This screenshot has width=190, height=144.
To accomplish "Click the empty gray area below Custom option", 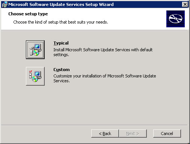I will tap(95, 105).
